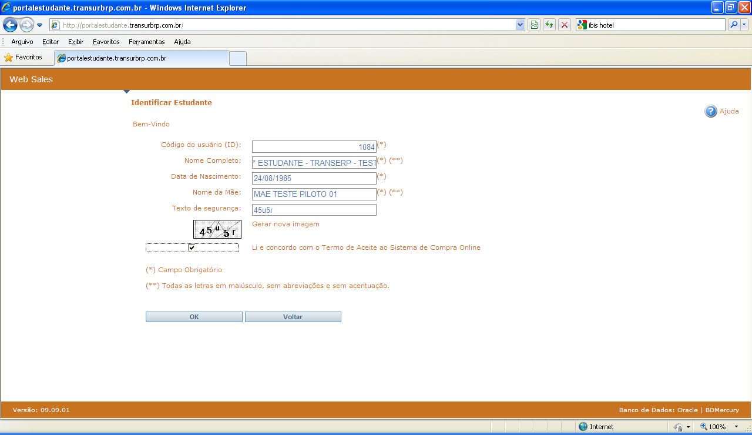Screen dimensions: 752x435
Task: Click the Ajuda help link on page
Action: 729,111
